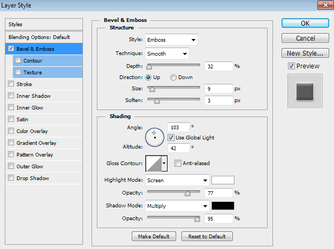334x249 pixels.
Task: Open the Highlight Mode dropdown showing Screen
Action: pyautogui.click(x=177, y=180)
